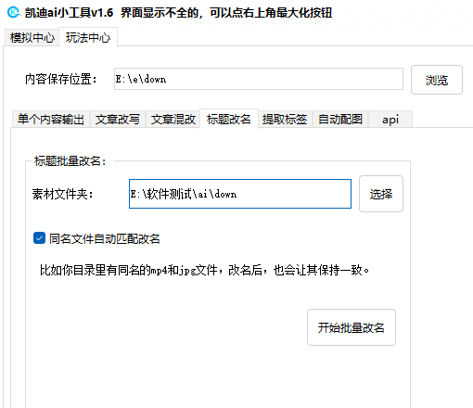The width and height of the screenshot is (473, 408).
Task: Click the 凯迪ai app icon in title bar
Action: [x=13, y=13]
